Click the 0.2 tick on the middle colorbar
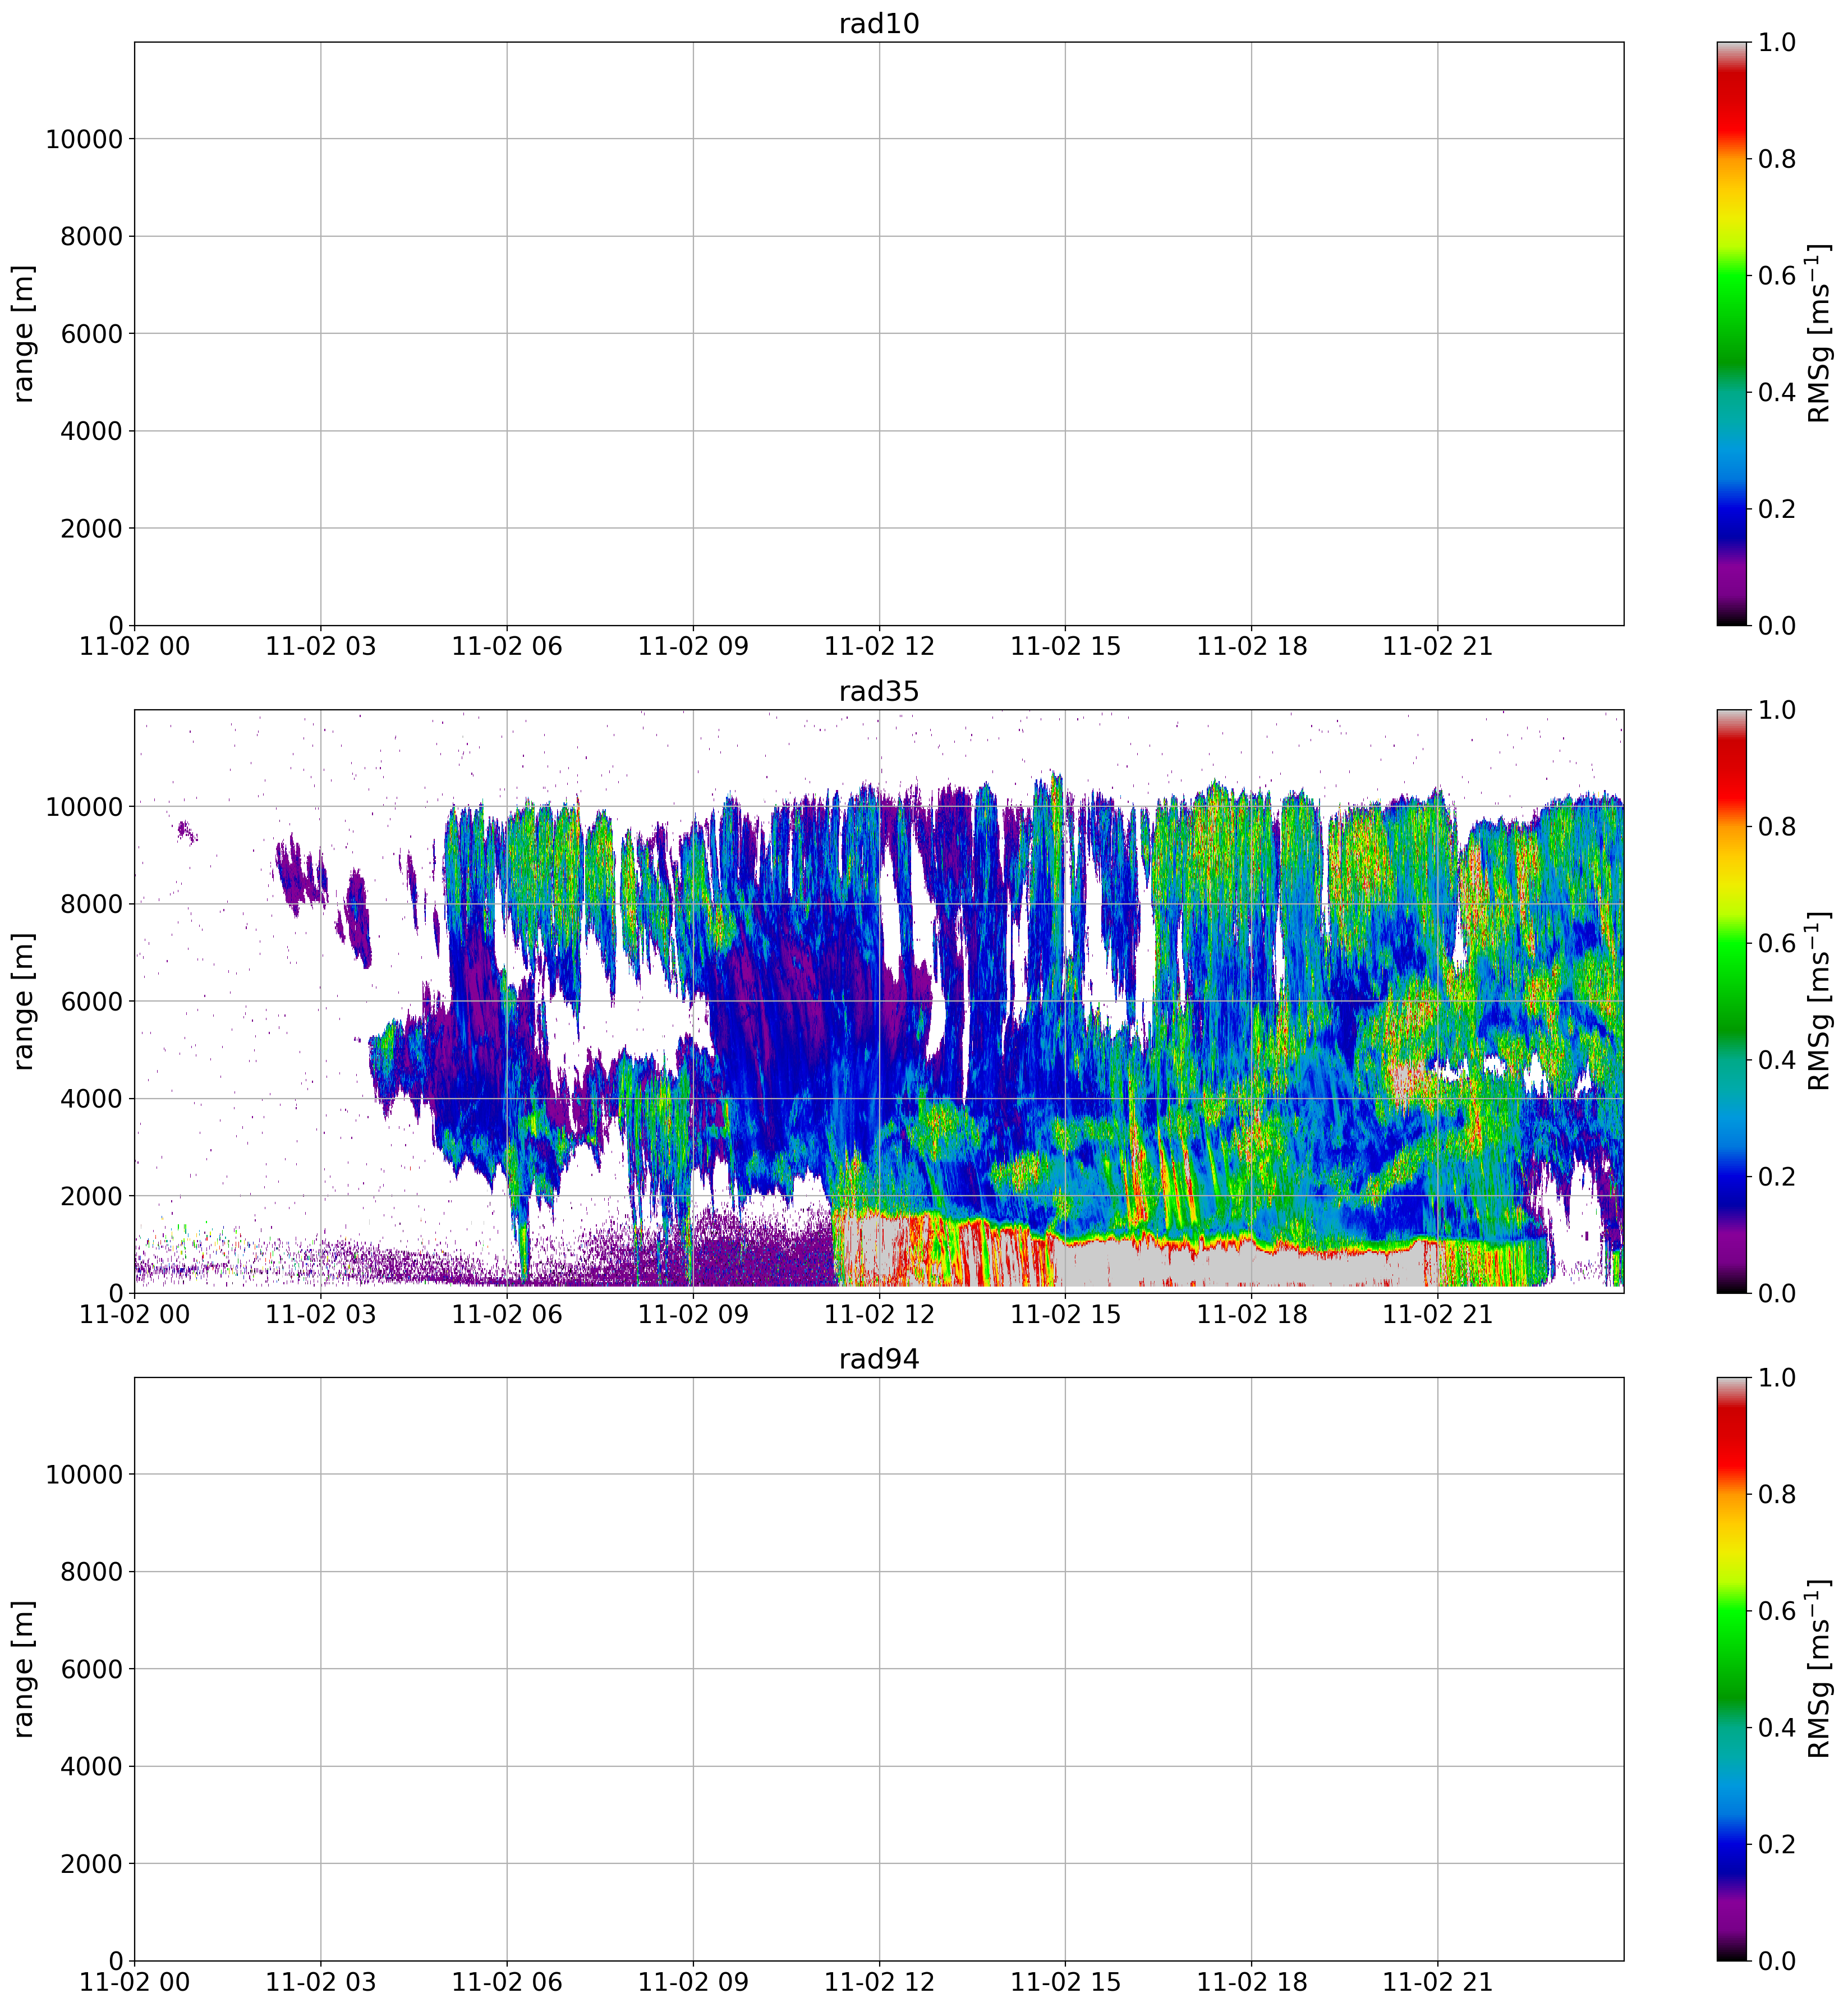The image size is (1848, 2007). (x=1776, y=1177)
